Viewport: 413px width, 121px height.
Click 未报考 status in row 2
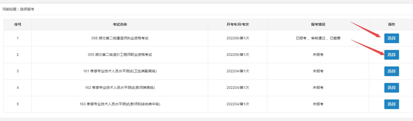click(318, 55)
